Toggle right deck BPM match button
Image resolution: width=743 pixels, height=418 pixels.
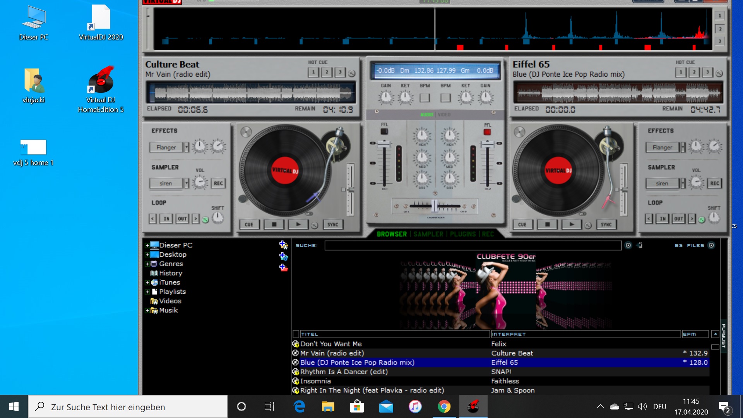coord(445,98)
